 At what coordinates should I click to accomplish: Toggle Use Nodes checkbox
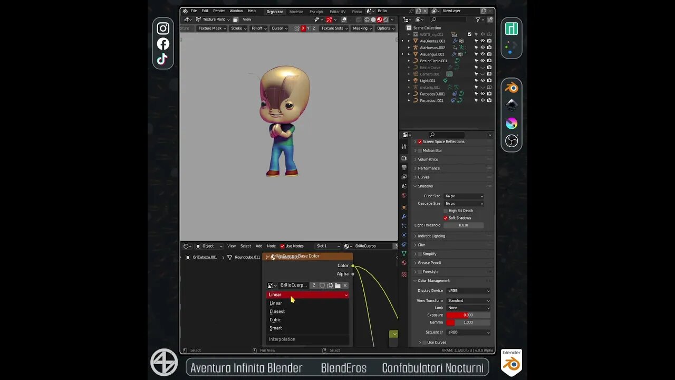pyautogui.click(x=282, y=246)
